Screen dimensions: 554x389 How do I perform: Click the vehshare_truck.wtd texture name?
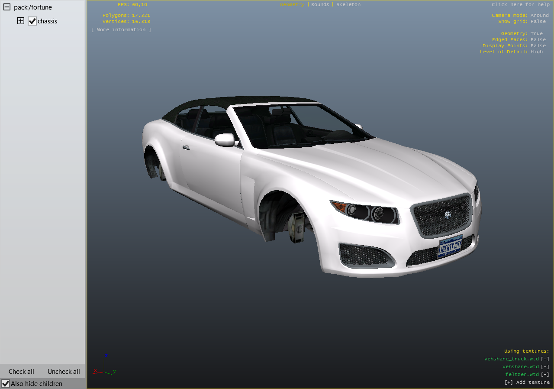point(512,359)
